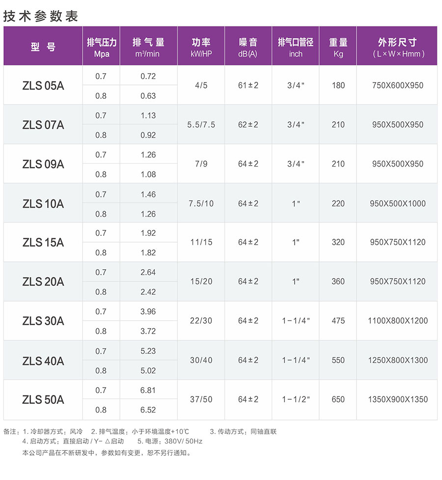Click the 电源：380V/50Hz footnote text

(x=170, y=441)
